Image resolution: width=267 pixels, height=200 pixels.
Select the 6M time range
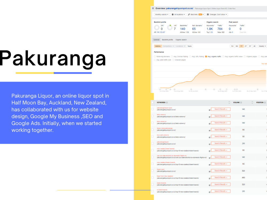click(x=237, y=46)
